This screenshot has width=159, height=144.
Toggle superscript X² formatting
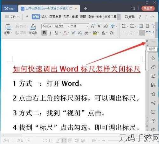coord(73,33)
